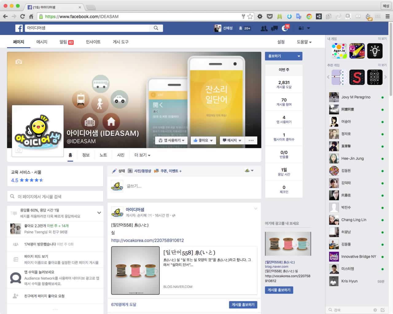This screenshot has height=314, width=393.
Task: Click the 이 페이지에서 게시물 검색 field
Action: pyautogui.click(x=55, y=197)
